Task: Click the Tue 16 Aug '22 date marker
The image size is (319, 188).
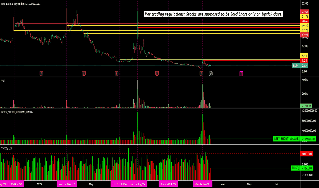Action: coord(138,184)
